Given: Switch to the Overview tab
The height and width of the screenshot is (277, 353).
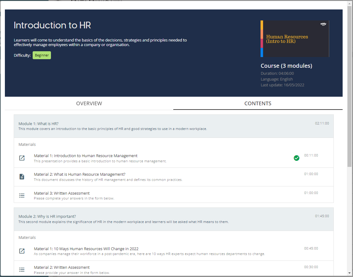Looking at the screenshot, I should pos(89,103).
